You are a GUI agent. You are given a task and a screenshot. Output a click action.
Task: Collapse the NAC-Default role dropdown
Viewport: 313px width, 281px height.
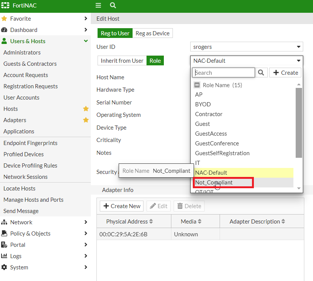tap(246, 61)
